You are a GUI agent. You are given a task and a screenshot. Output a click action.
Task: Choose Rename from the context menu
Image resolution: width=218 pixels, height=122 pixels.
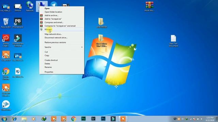point(62,67)
